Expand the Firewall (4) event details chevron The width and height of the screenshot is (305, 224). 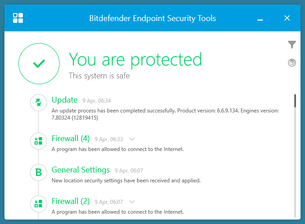click(x=132, y=139)
